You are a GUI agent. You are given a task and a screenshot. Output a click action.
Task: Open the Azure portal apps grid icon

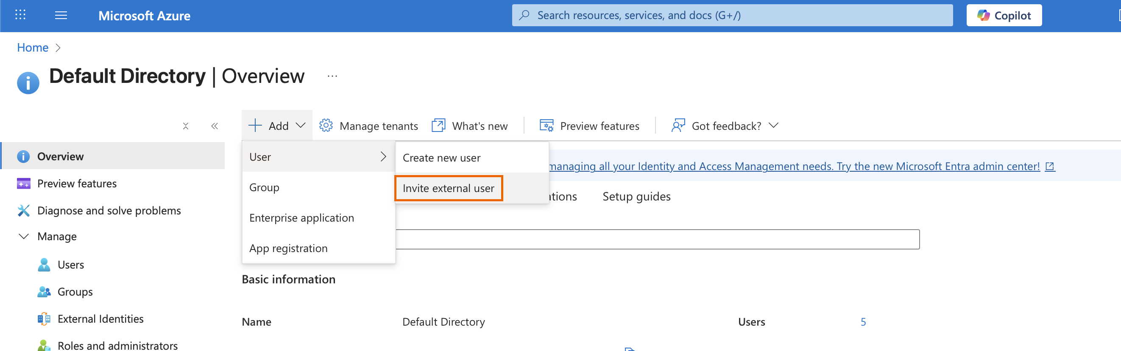(x=20, y=15)
